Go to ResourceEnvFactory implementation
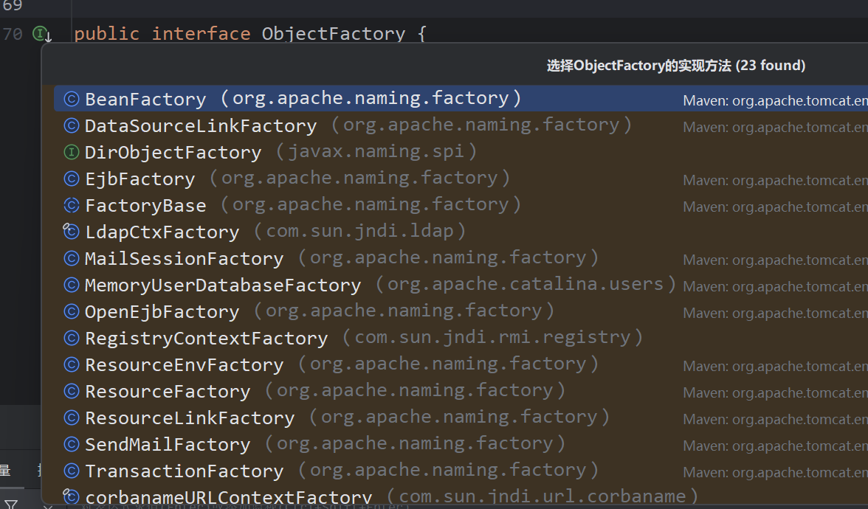Image resolution: width=868 pixels, height=509 pixels. pos(184,365)
